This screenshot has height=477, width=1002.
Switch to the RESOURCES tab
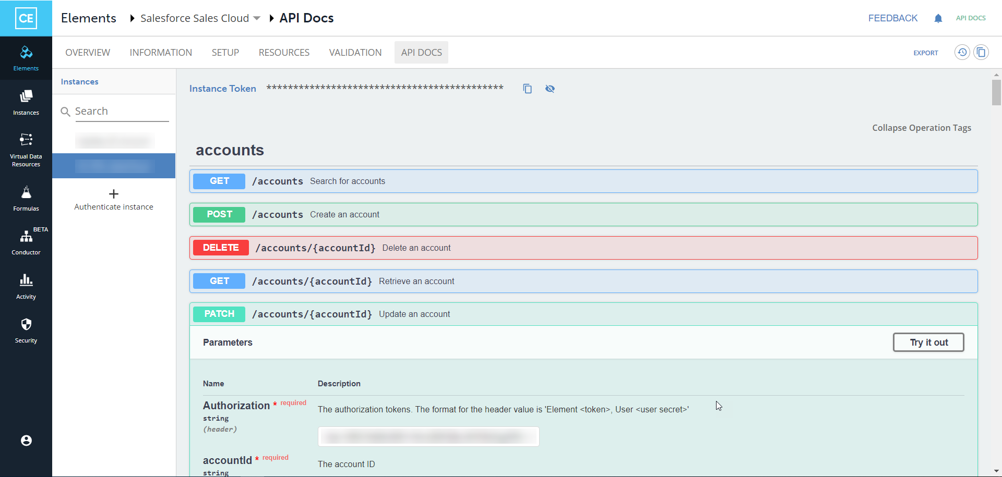tap(284, 52)
